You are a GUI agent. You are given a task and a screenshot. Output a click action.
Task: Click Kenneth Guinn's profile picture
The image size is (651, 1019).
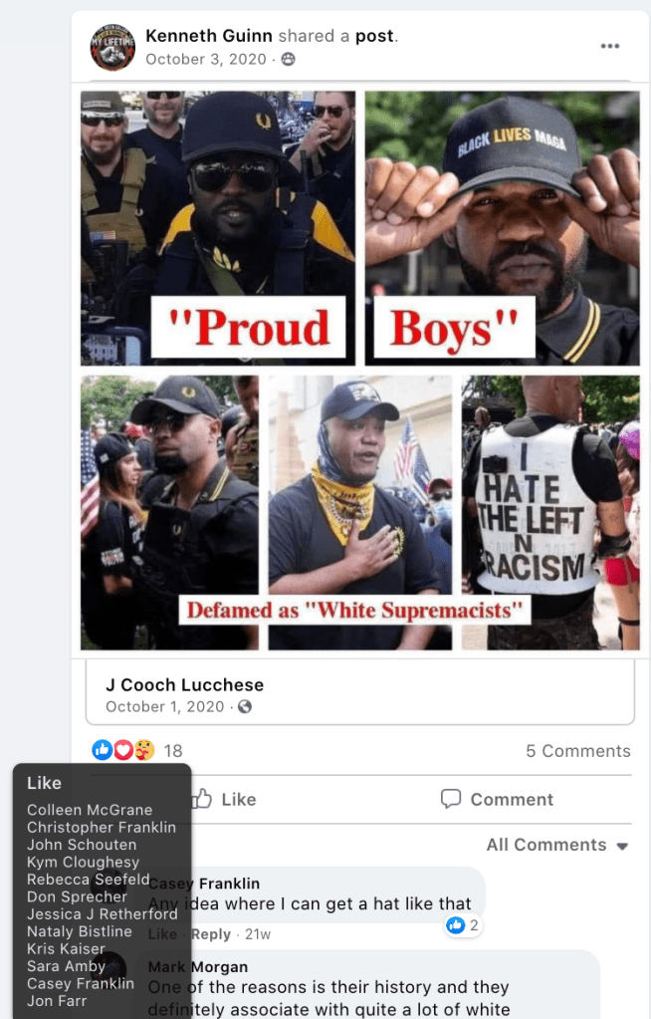(x=112, y=47)
